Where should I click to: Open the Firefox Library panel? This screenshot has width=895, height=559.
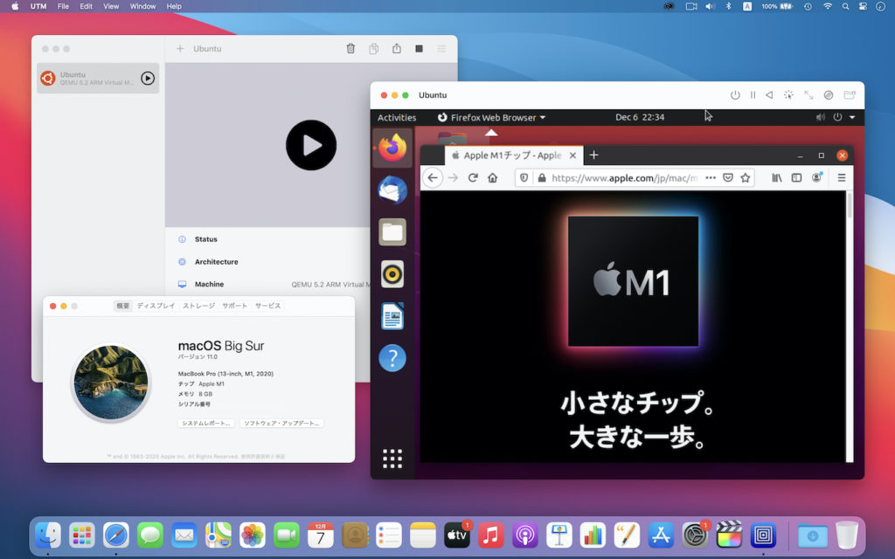[x=778, y=176]
